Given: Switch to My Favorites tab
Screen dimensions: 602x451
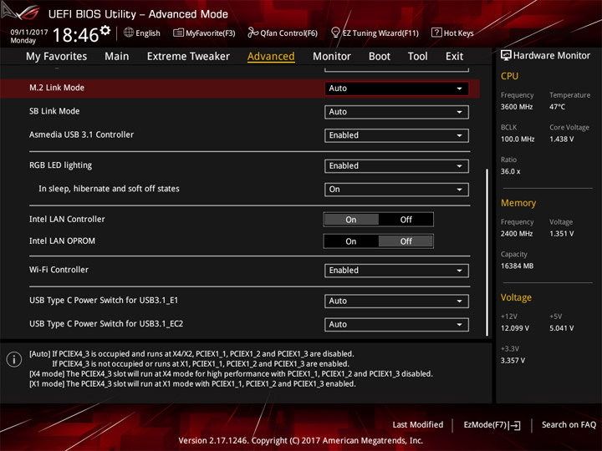Looking at the screenshot, I should (x=57, y=57).
